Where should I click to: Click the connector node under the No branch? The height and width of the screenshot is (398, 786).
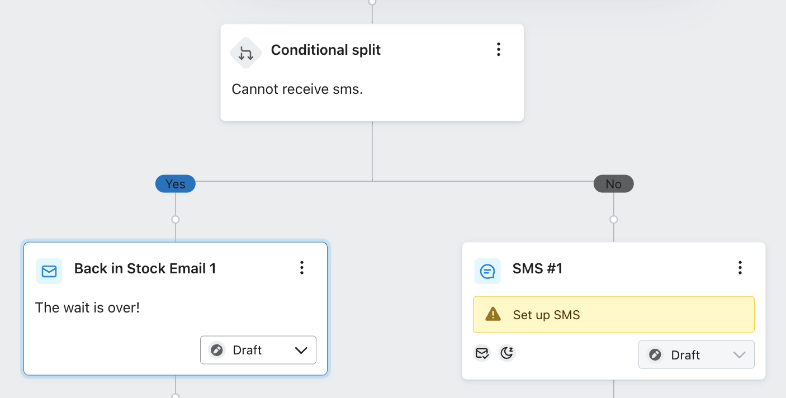(x=614, y=220)
